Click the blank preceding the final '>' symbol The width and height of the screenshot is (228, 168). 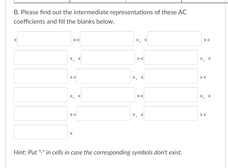tap(40, 132)
